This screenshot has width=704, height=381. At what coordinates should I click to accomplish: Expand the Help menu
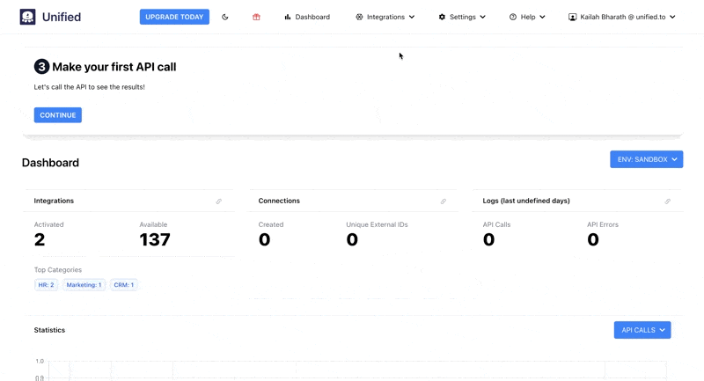point(527,17)
